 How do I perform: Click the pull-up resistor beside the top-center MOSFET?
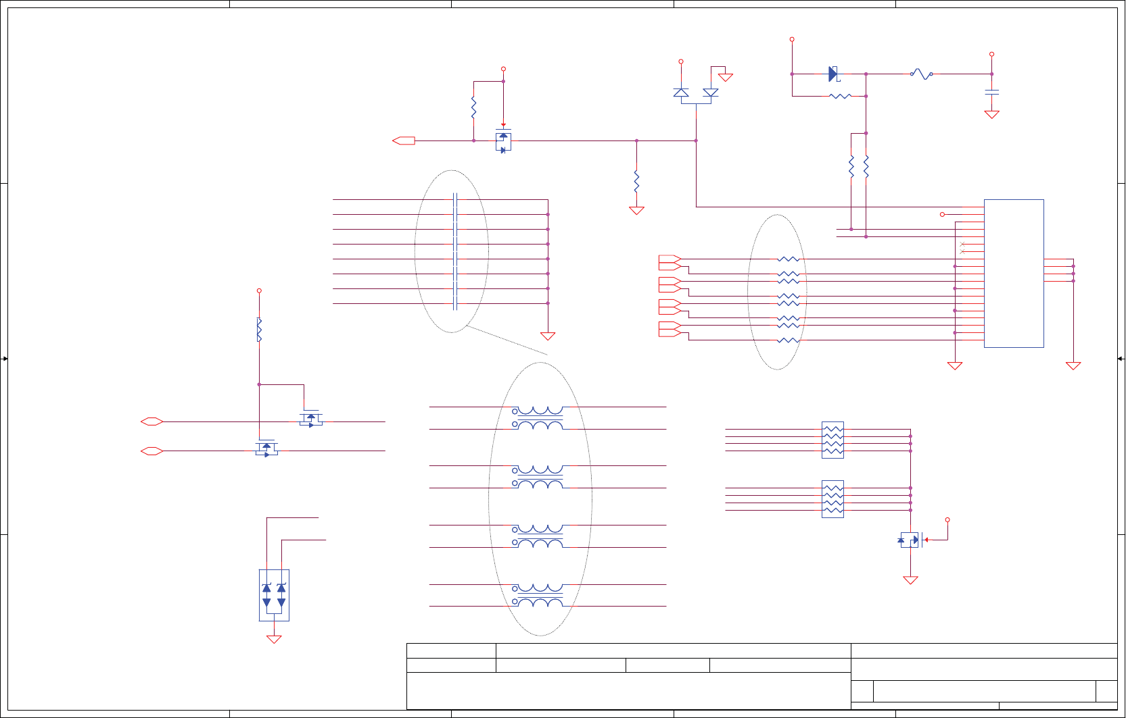(x=474, y=108)
